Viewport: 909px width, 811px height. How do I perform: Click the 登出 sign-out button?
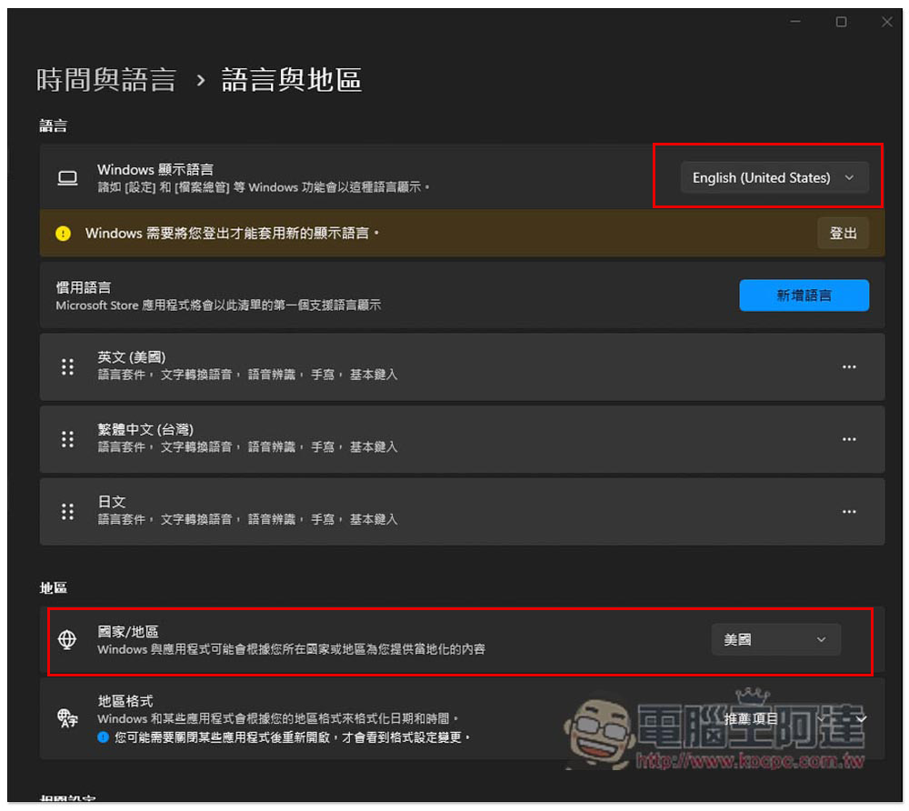843,233
